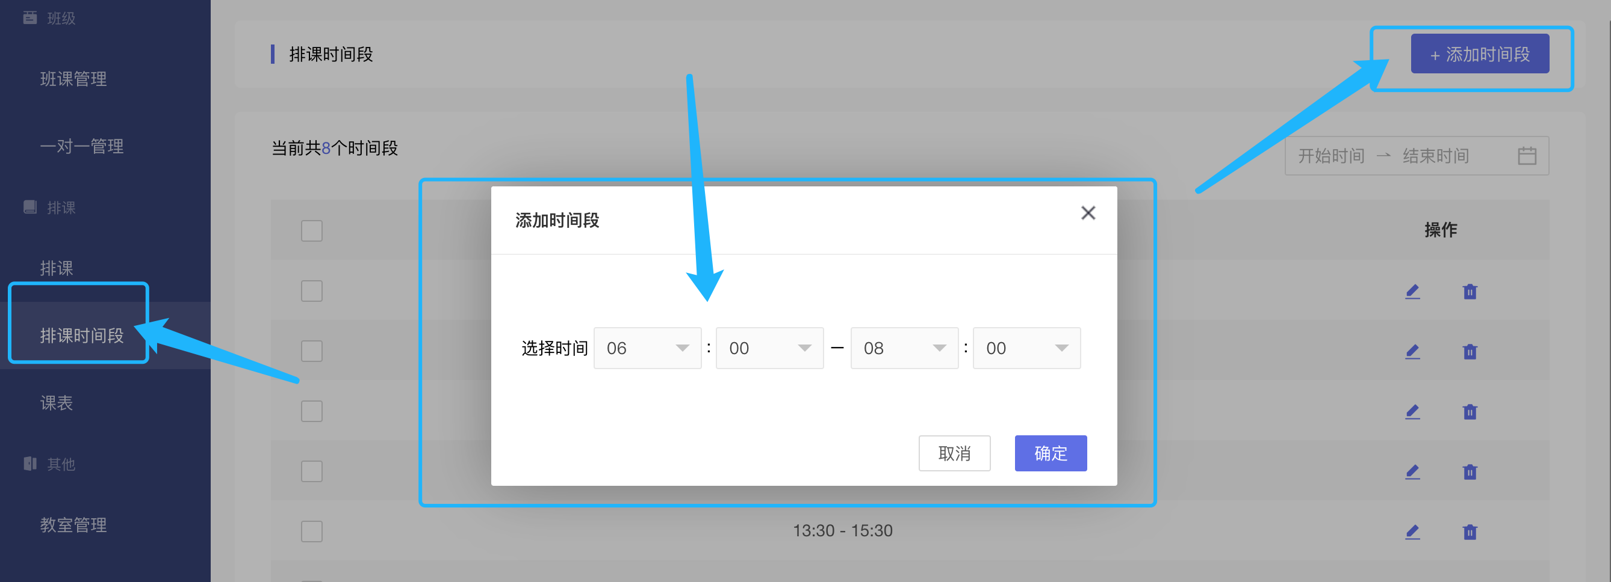Open the end hour dropdown showing 08
1611x582 pixels.
(x=904, y=348)
